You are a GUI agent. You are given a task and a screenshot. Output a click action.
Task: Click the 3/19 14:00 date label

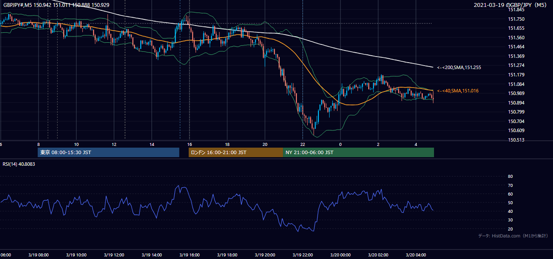(152, 255)
